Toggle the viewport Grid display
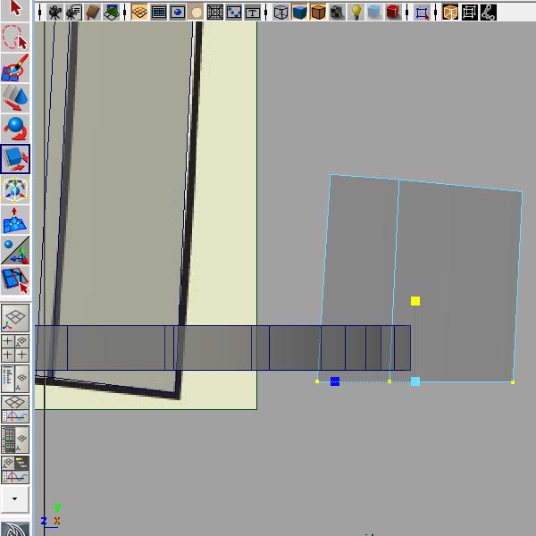536x536 pixels. coord(139,13)
